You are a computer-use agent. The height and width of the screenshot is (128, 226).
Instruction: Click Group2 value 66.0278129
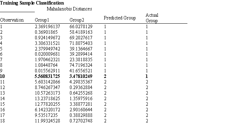coord(81,27)
